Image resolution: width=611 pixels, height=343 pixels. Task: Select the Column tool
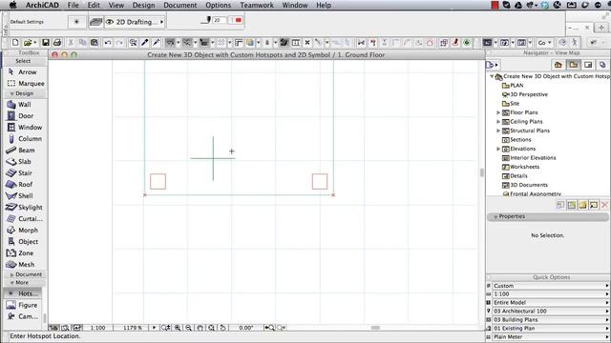(x=24, y=139)
